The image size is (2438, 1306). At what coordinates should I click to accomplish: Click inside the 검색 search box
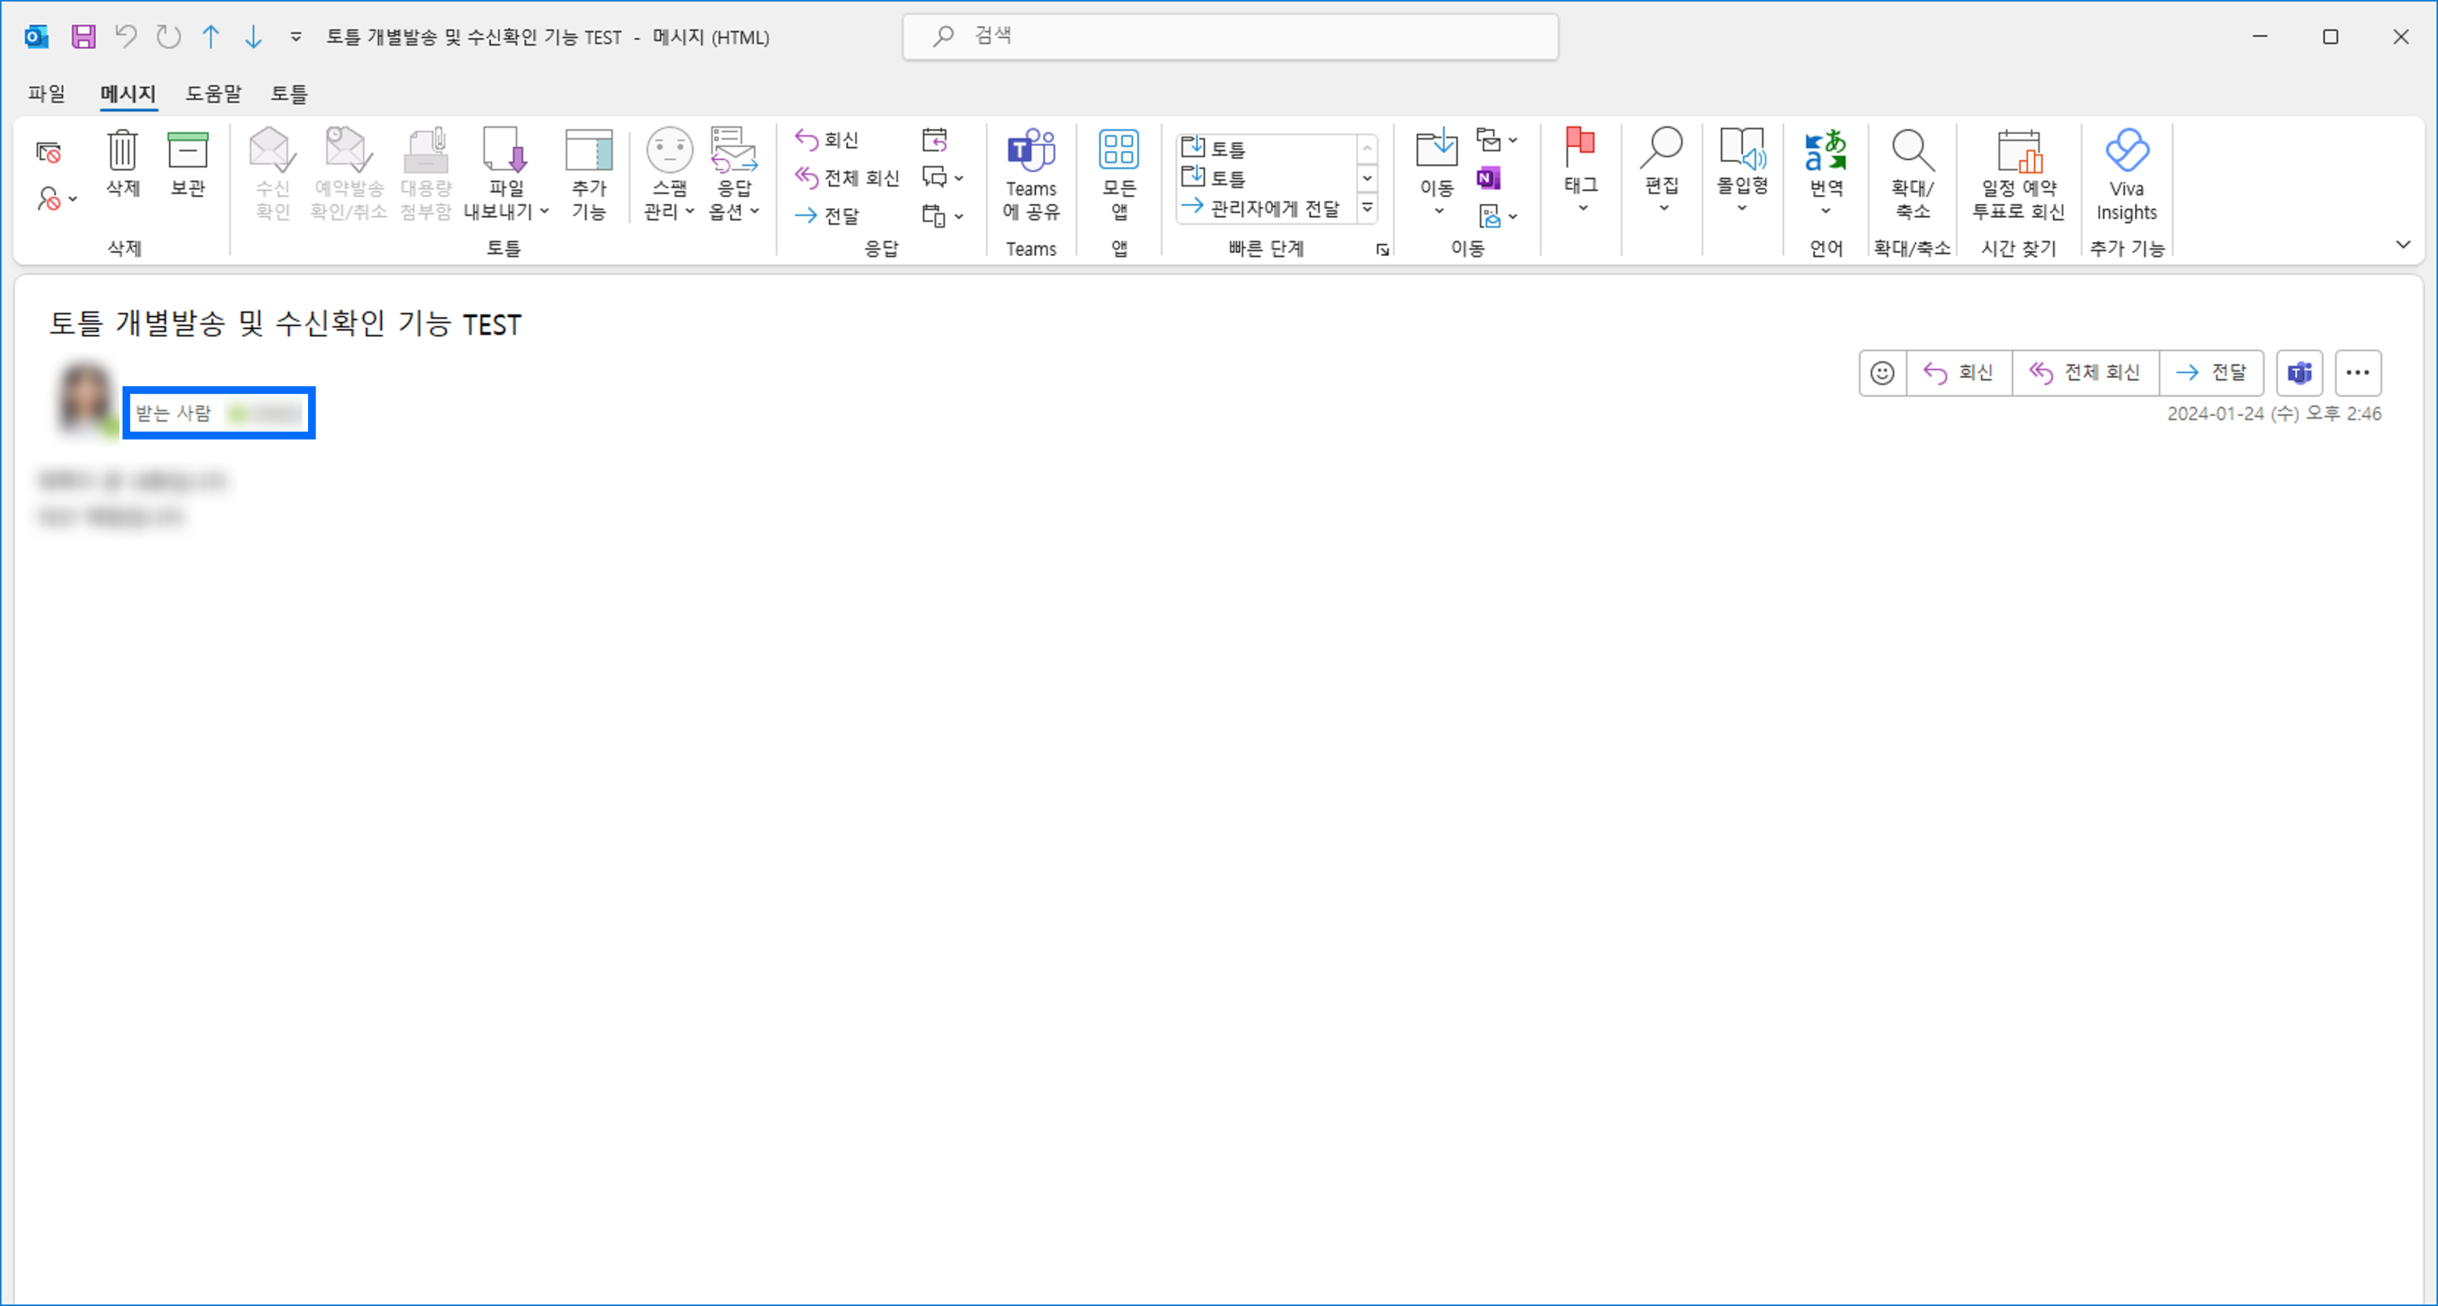[1230, 36]
